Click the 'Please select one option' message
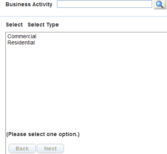 (43, 134)
